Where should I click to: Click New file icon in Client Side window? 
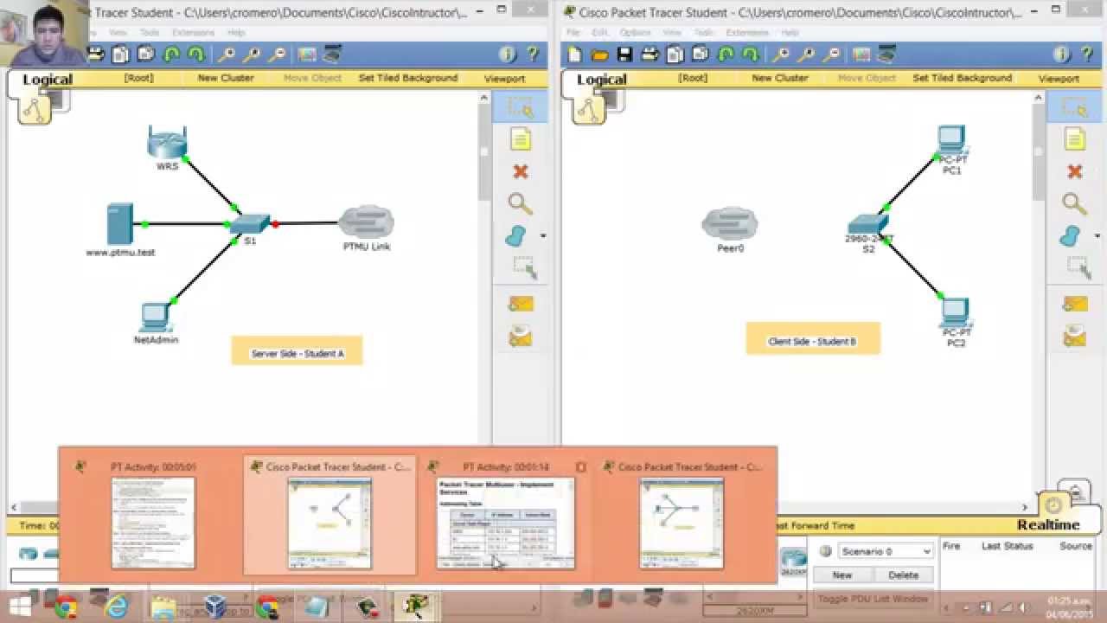(x=575, y=55)
